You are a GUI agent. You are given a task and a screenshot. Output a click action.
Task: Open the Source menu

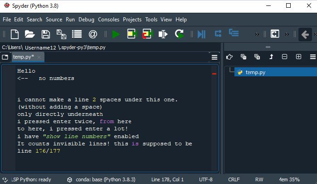coord(54,20)
